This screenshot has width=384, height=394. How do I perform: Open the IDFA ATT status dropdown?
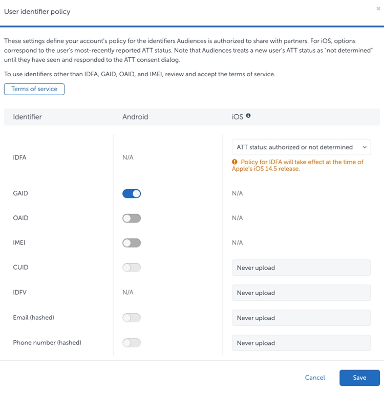pyautogui.click(x=301, y=147)
